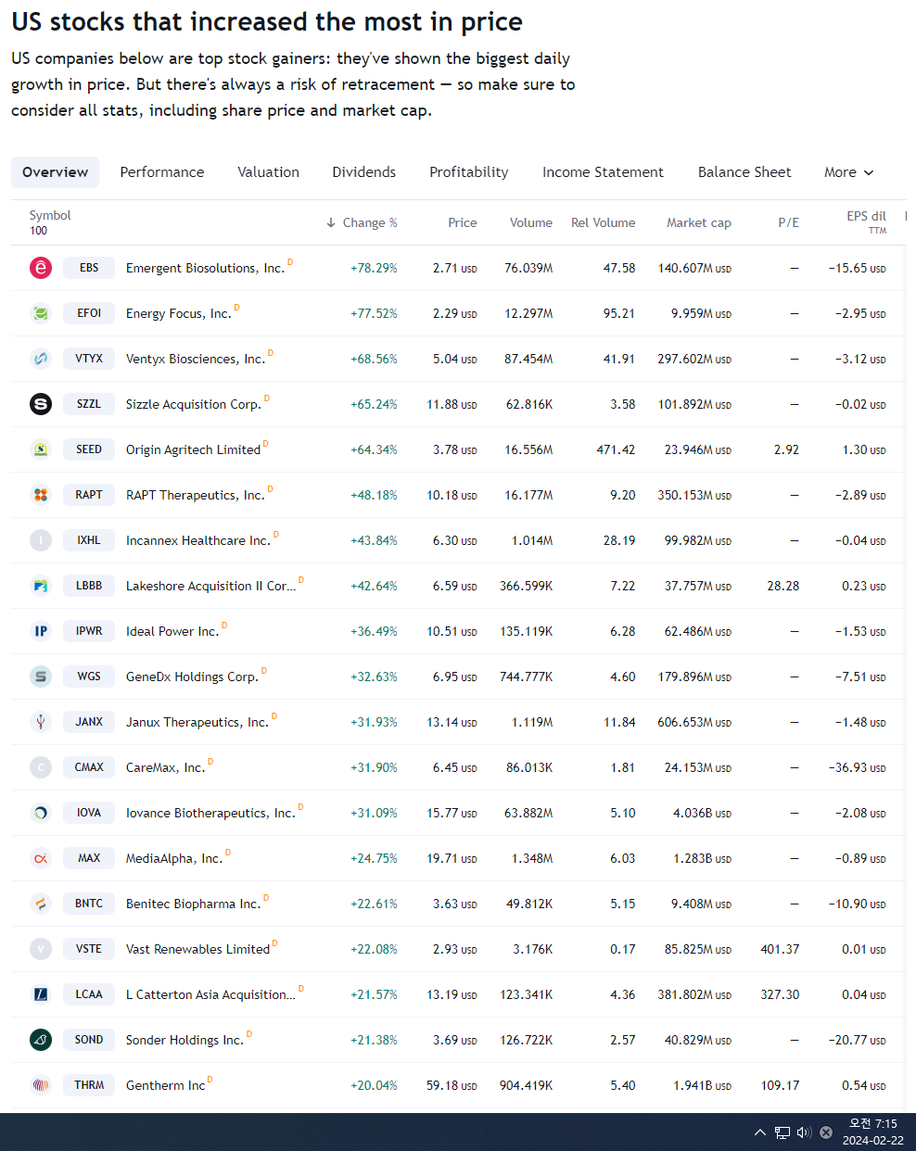Click the Iovance IOVA logo icon
The width and height of the screenshot is (916, 1151).
coord(41,813)
